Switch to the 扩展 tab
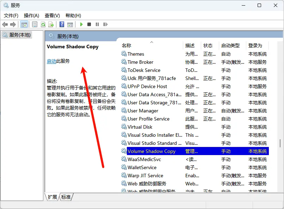The image size is (284, 209). click(x=52, y=197)
